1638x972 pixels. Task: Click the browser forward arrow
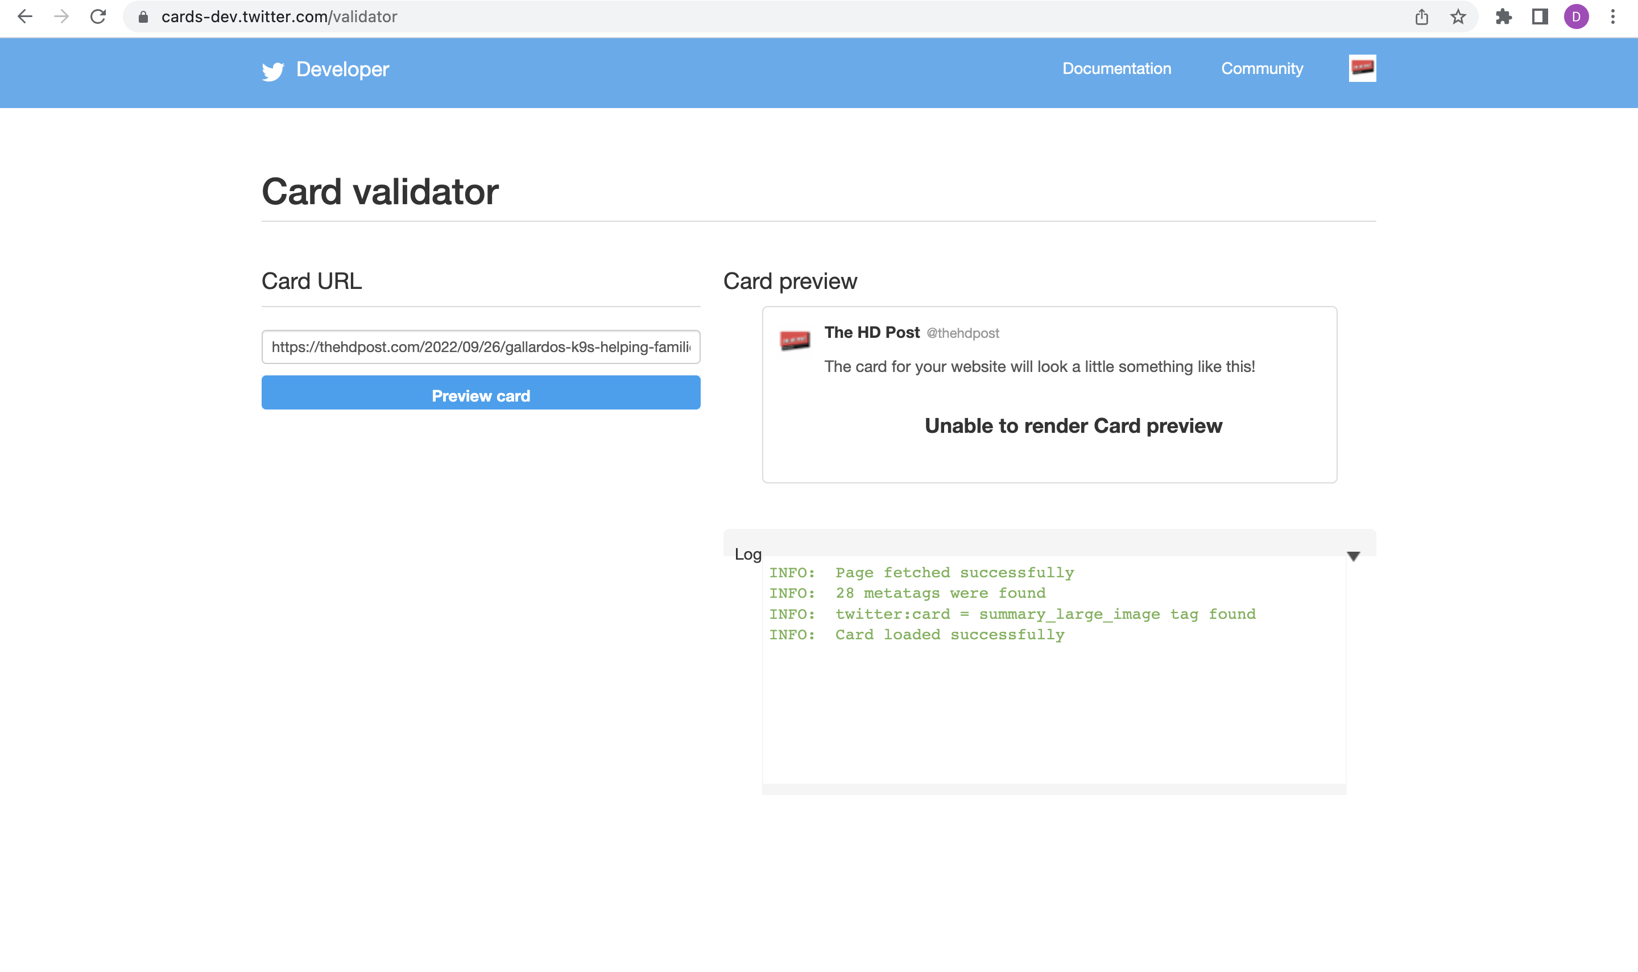point(61,17)
